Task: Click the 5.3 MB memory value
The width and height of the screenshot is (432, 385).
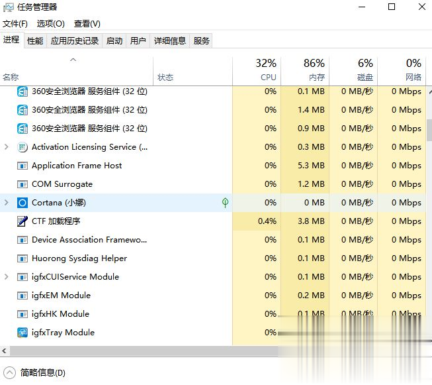Action: point(311,166)
